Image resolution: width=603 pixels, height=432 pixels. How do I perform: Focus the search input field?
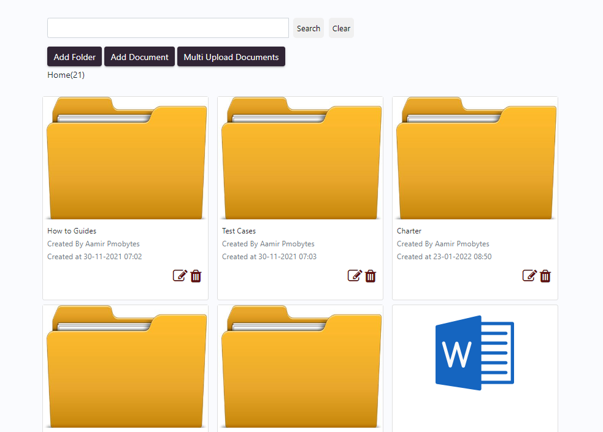168,28
